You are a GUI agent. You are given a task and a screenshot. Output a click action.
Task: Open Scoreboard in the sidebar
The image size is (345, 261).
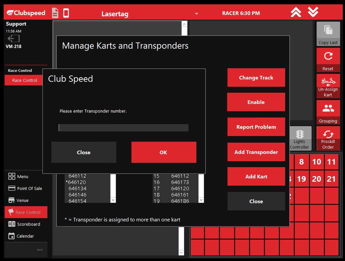tap(26, 224)
